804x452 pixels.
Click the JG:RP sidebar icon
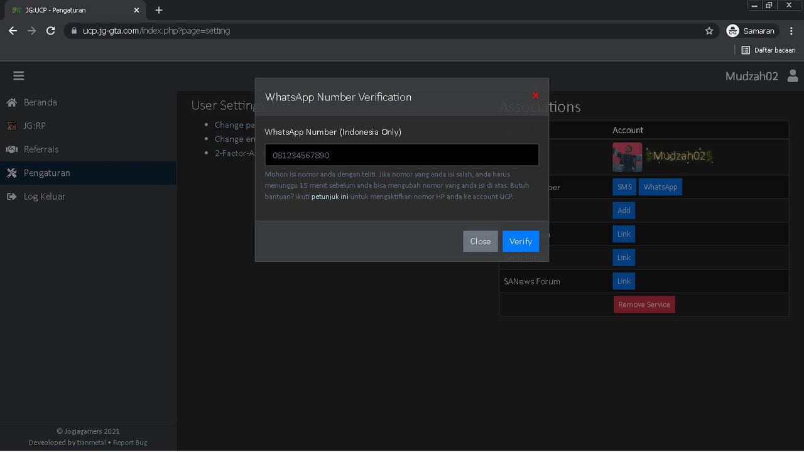pyautogui.click(x=11, y=126)
